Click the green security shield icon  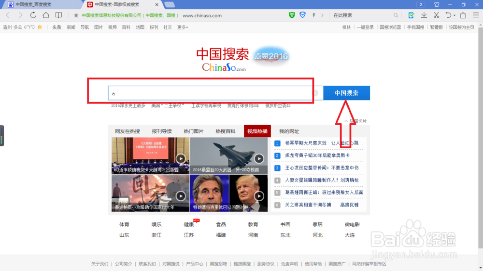point(292,15)
